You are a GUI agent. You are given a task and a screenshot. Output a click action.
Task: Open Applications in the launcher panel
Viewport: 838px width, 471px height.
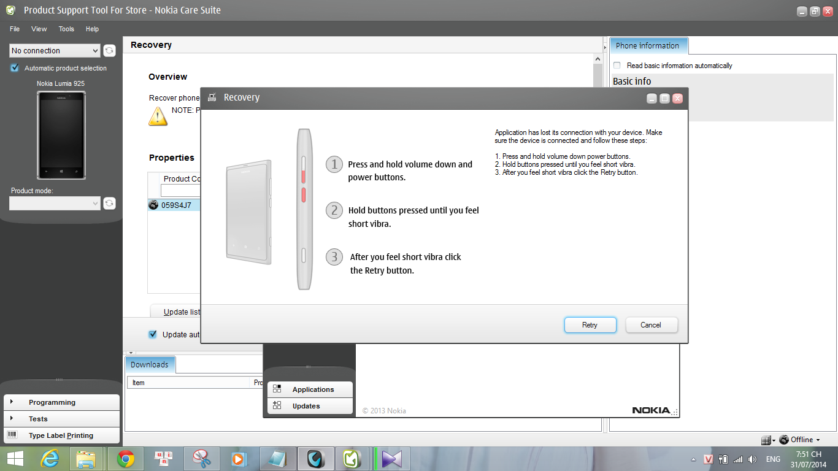pos(310,389)
